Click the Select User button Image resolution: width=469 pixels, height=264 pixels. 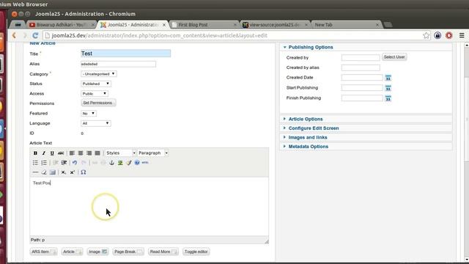coord(394,57)
